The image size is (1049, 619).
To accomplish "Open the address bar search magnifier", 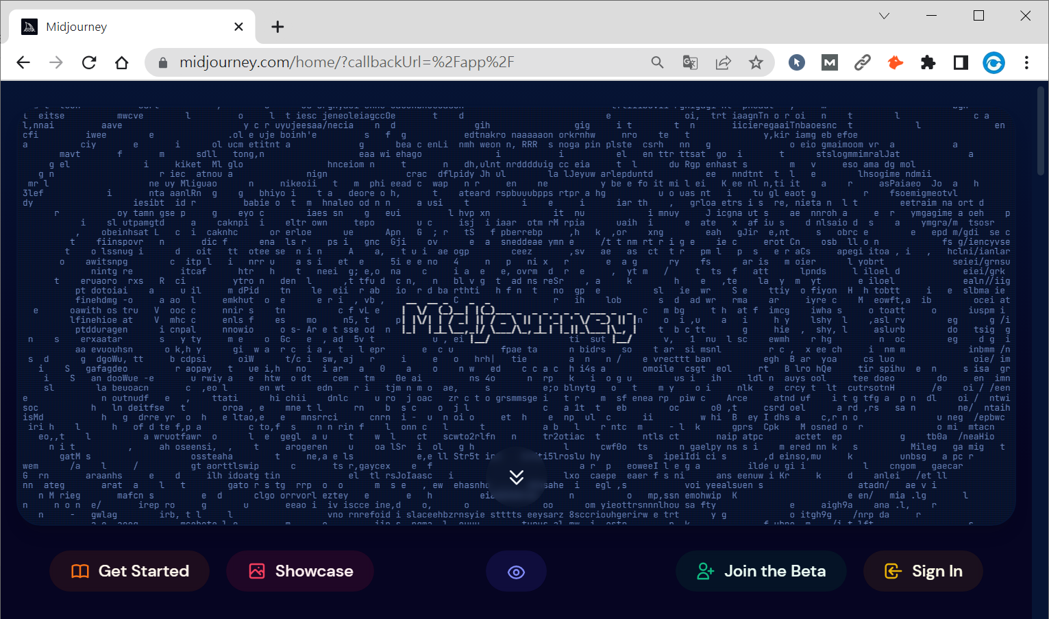I will (x=657, y=63).
